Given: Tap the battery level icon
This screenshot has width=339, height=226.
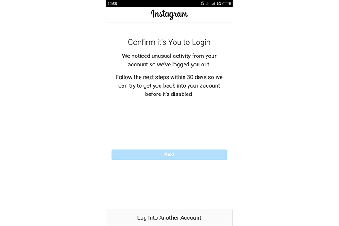Looking at the screenshot, I should click(226, 4).
